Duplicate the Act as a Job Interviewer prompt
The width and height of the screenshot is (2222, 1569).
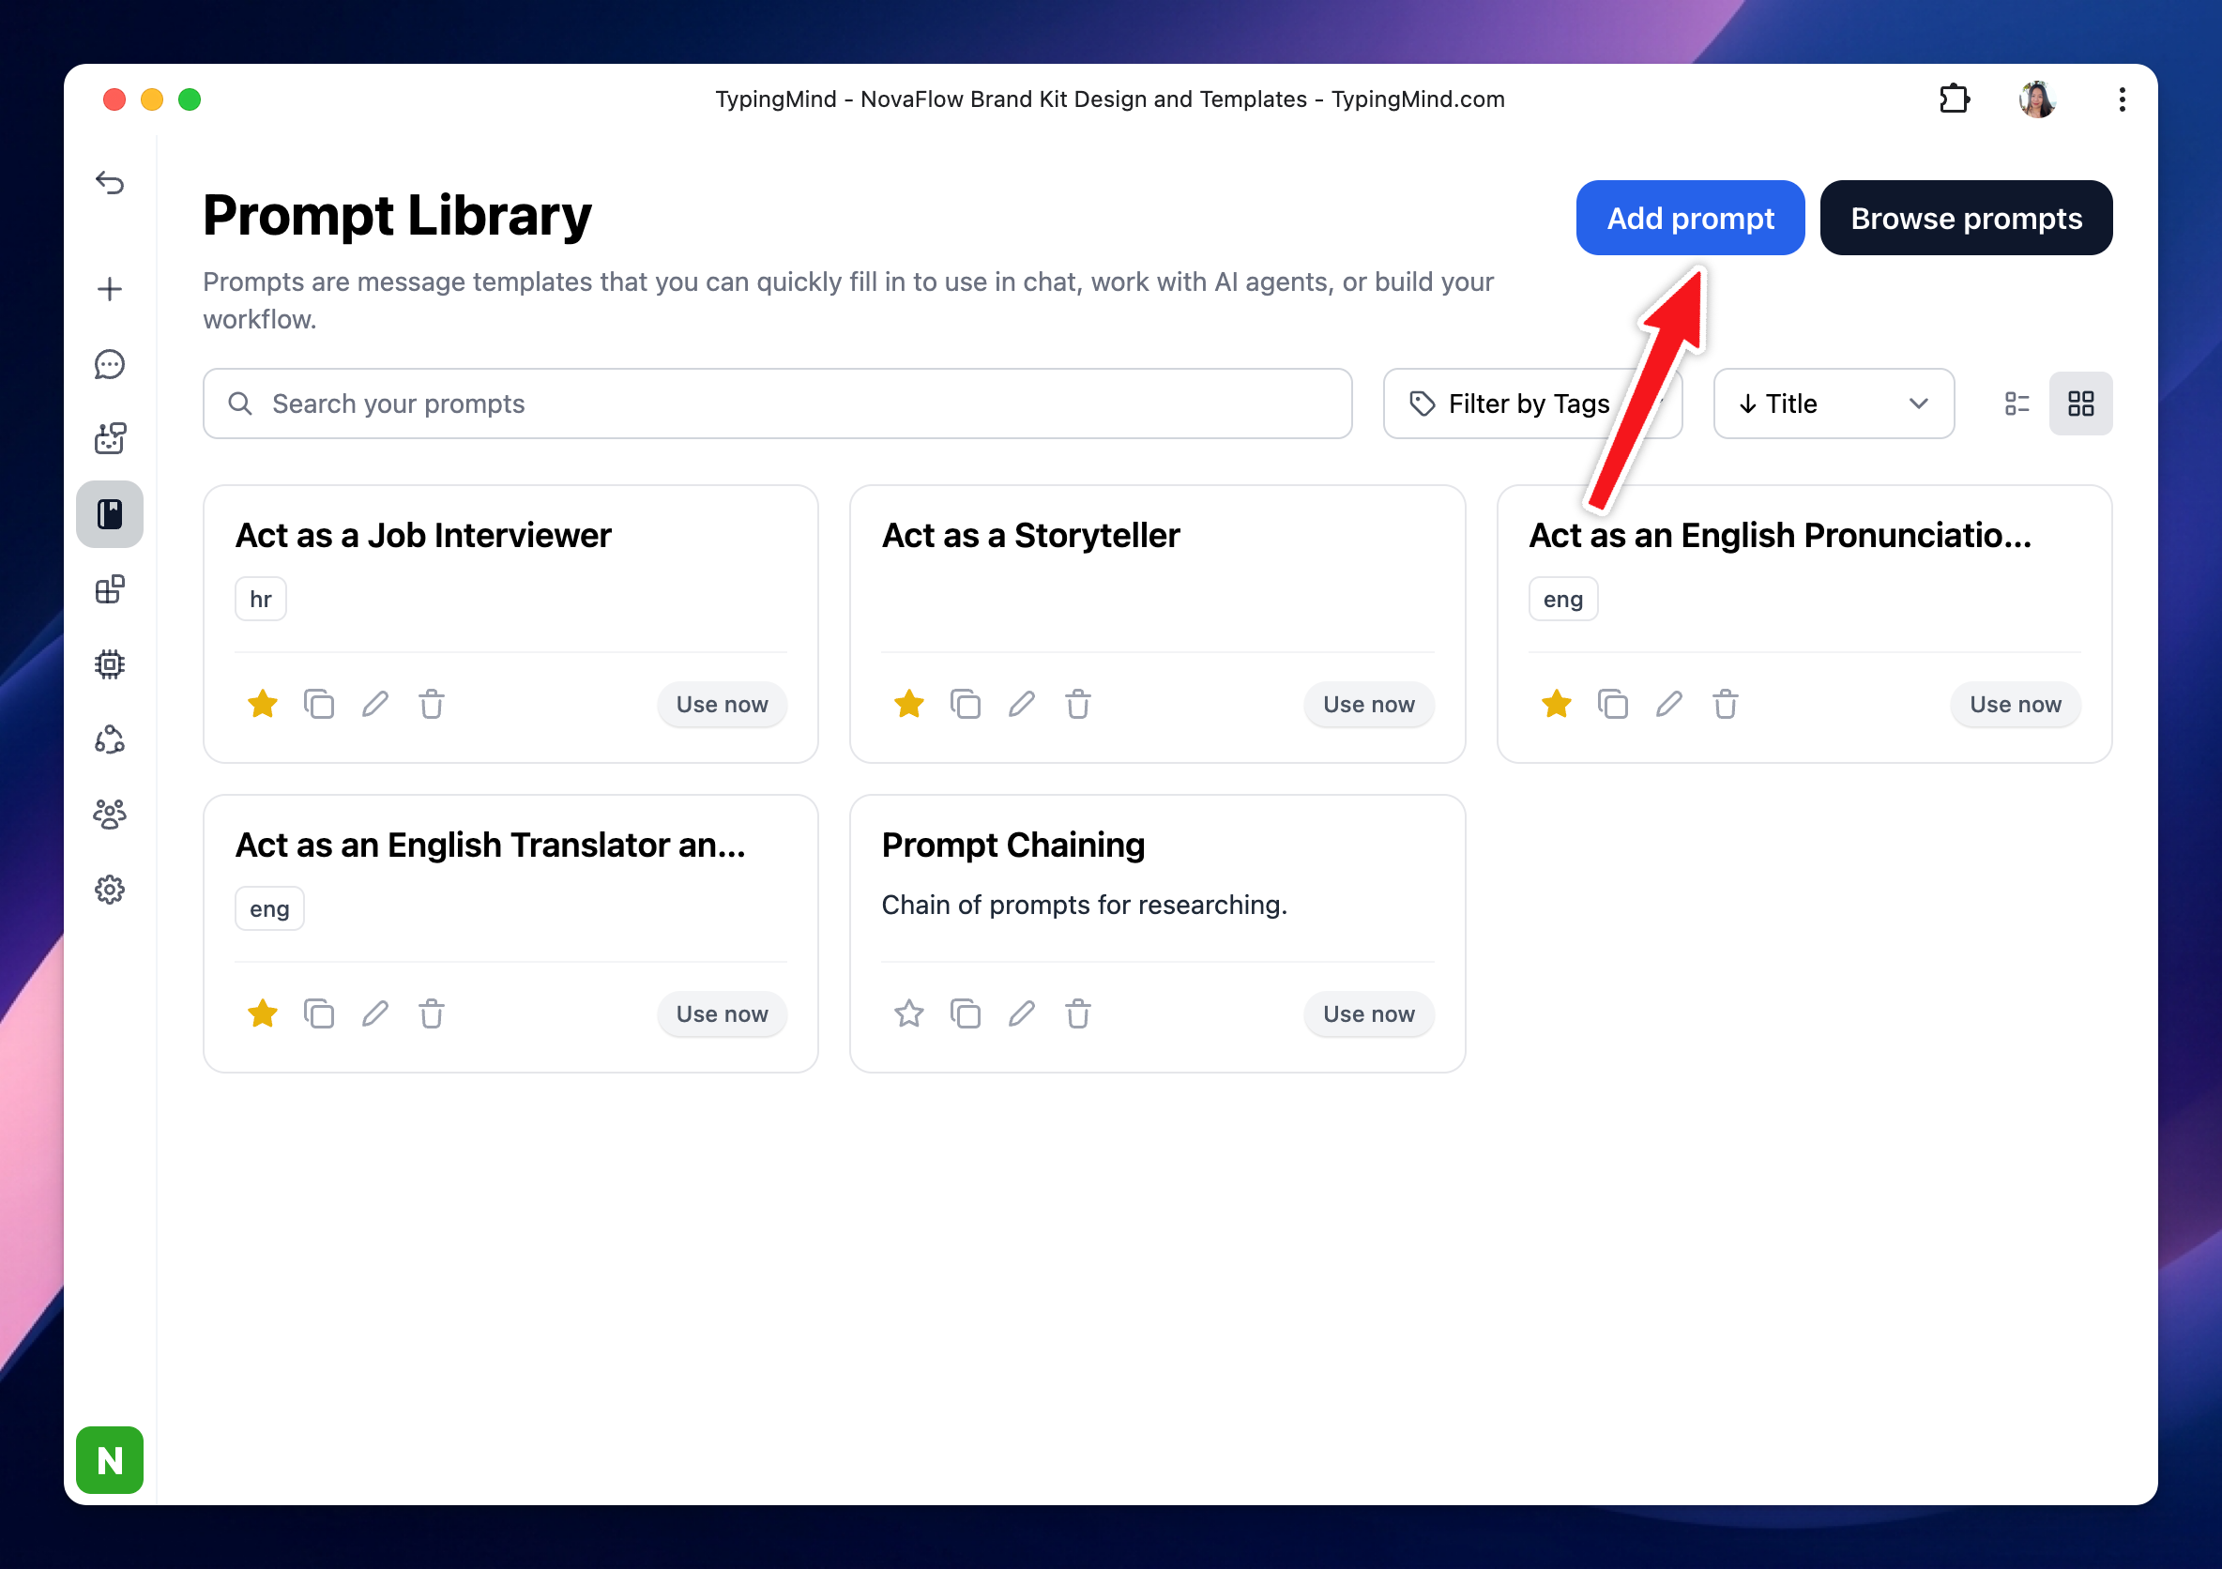319,704
